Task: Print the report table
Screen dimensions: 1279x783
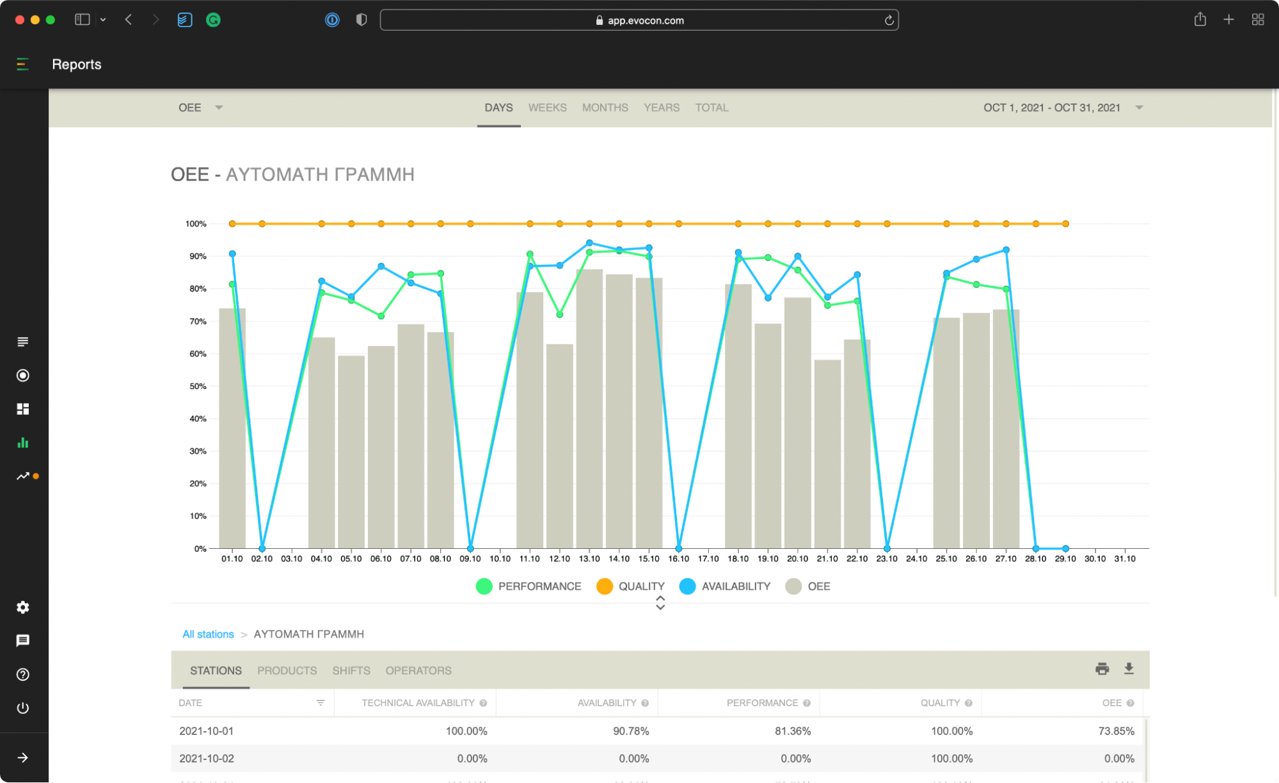Action: pos(1102,668)
